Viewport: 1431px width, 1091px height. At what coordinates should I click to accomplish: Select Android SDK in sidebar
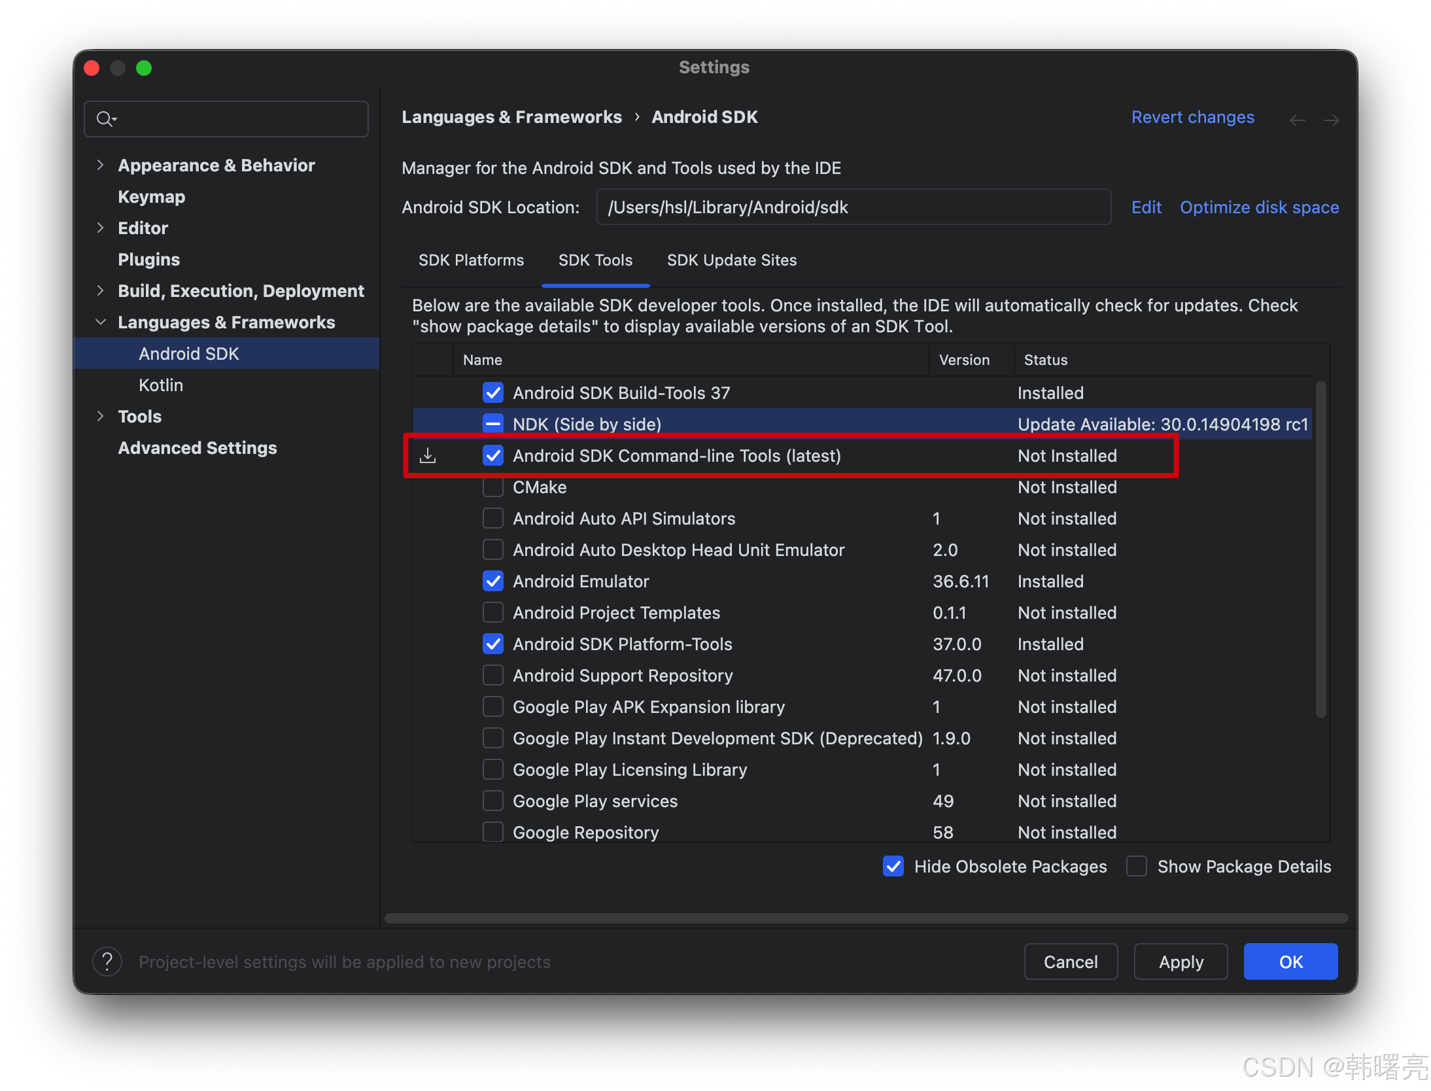[x=226, y=353]
